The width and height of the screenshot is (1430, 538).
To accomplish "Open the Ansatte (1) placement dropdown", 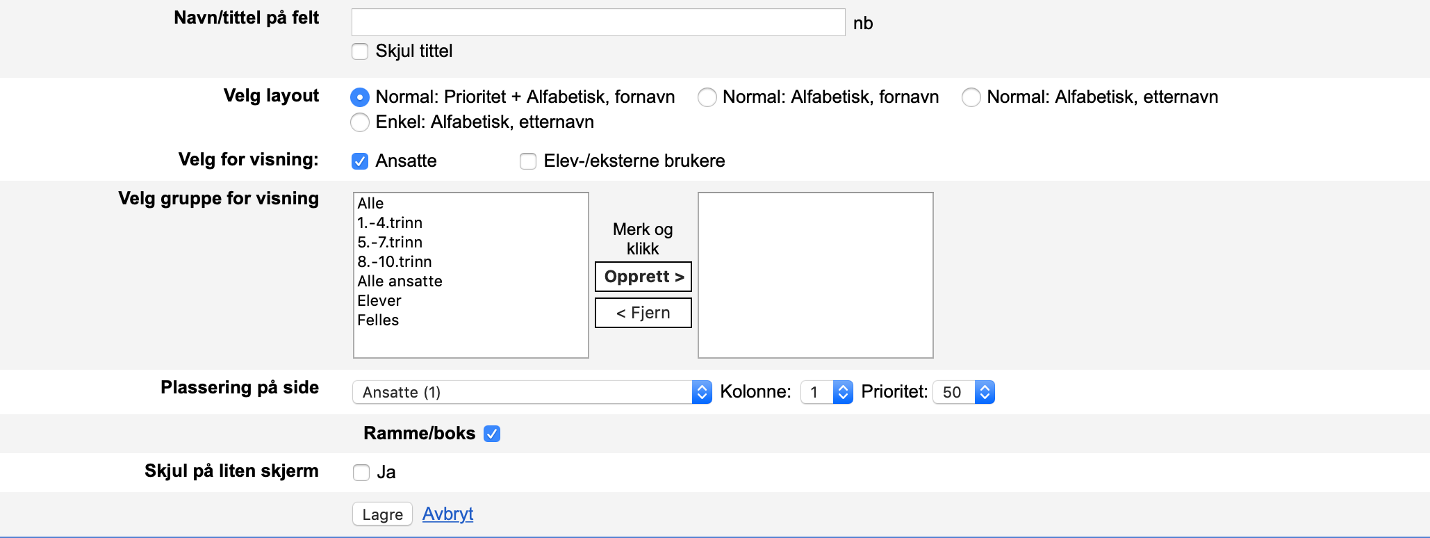I will tap(532, 392).
